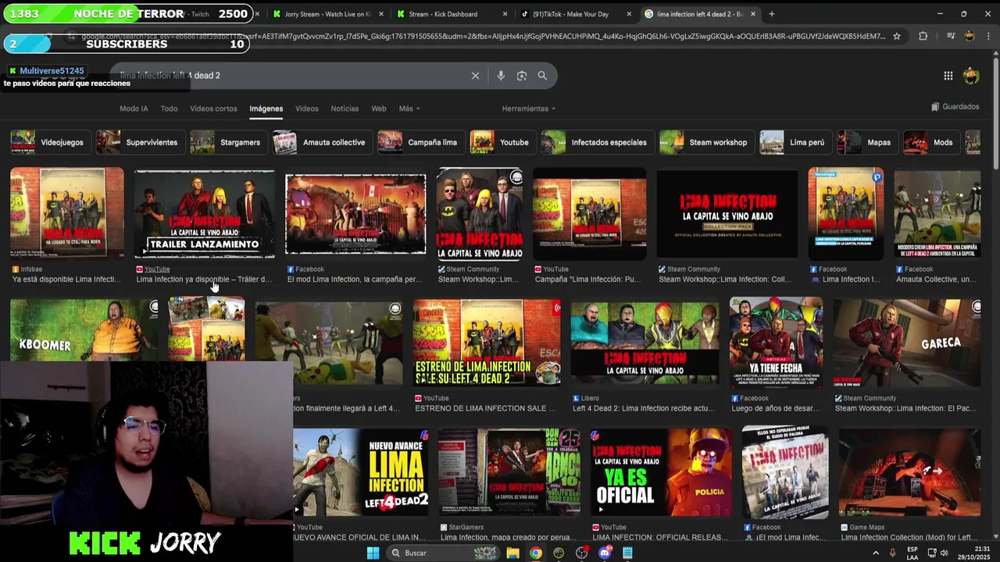Open a new browser tab
Screen dimensions: 1000x562
771,14
